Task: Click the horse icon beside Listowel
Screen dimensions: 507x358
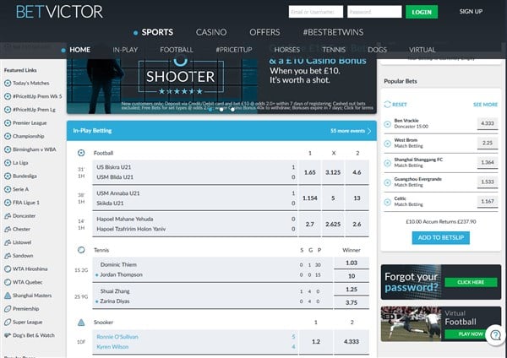Action: click(x=8, y=242)
